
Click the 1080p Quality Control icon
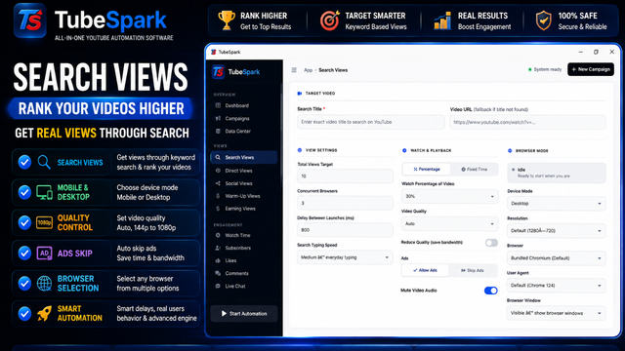[x=44, y=223]
